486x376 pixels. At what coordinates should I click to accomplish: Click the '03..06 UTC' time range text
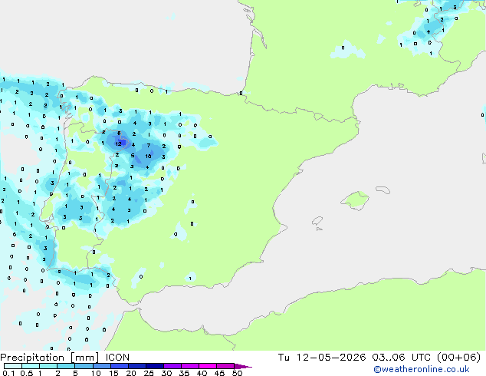tap(401, 358)
